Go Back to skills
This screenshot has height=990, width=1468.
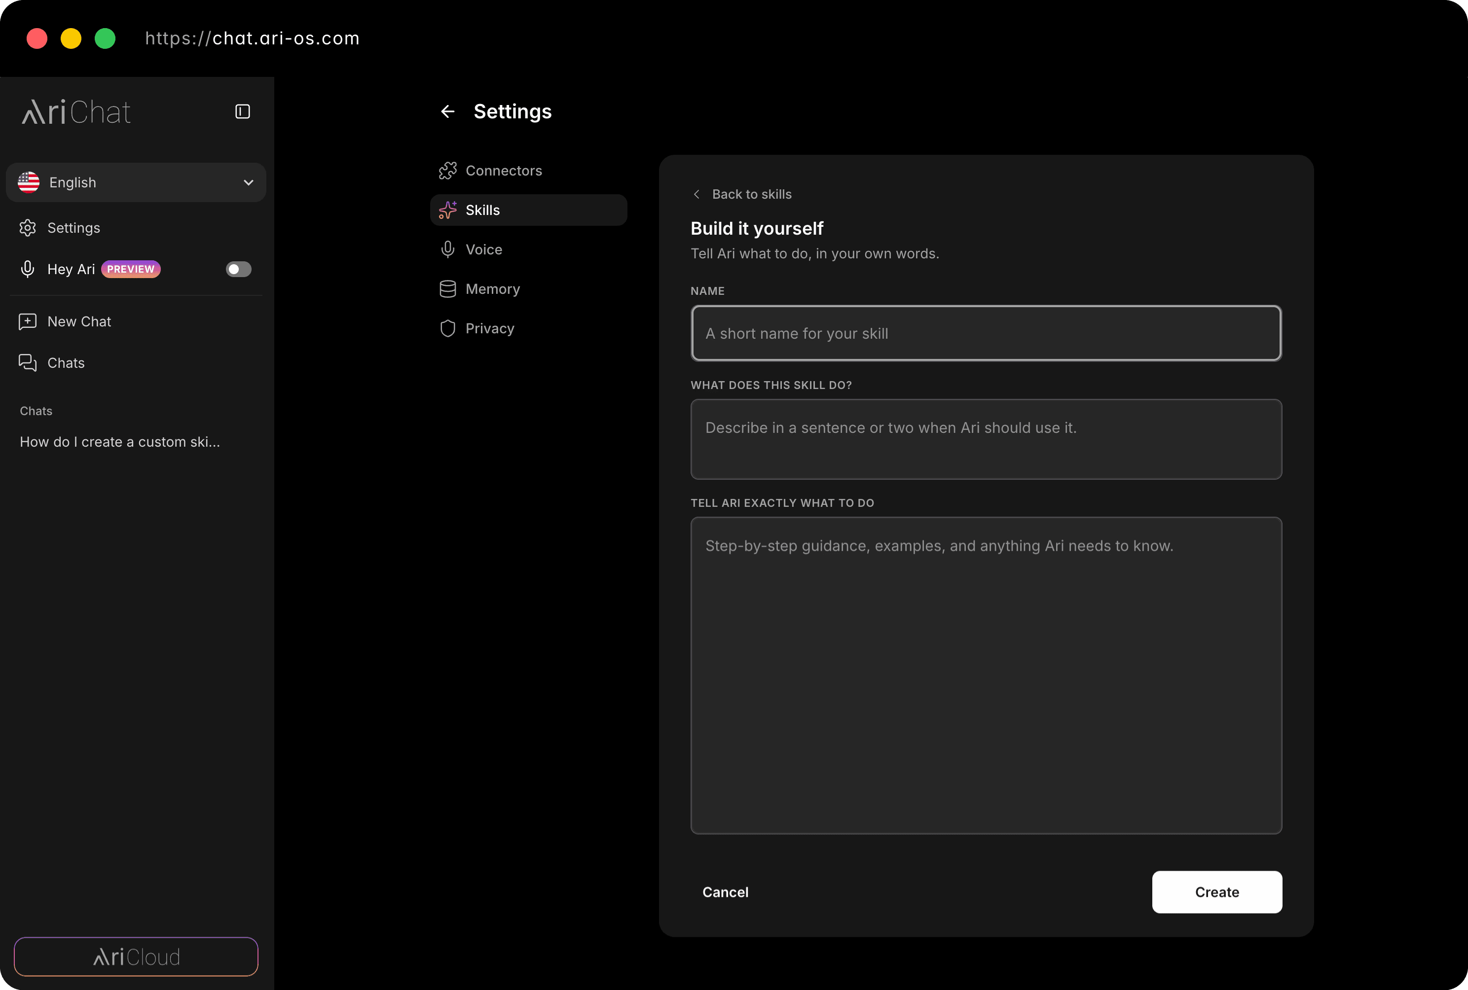pyautogui.click(x=742, y=194)
